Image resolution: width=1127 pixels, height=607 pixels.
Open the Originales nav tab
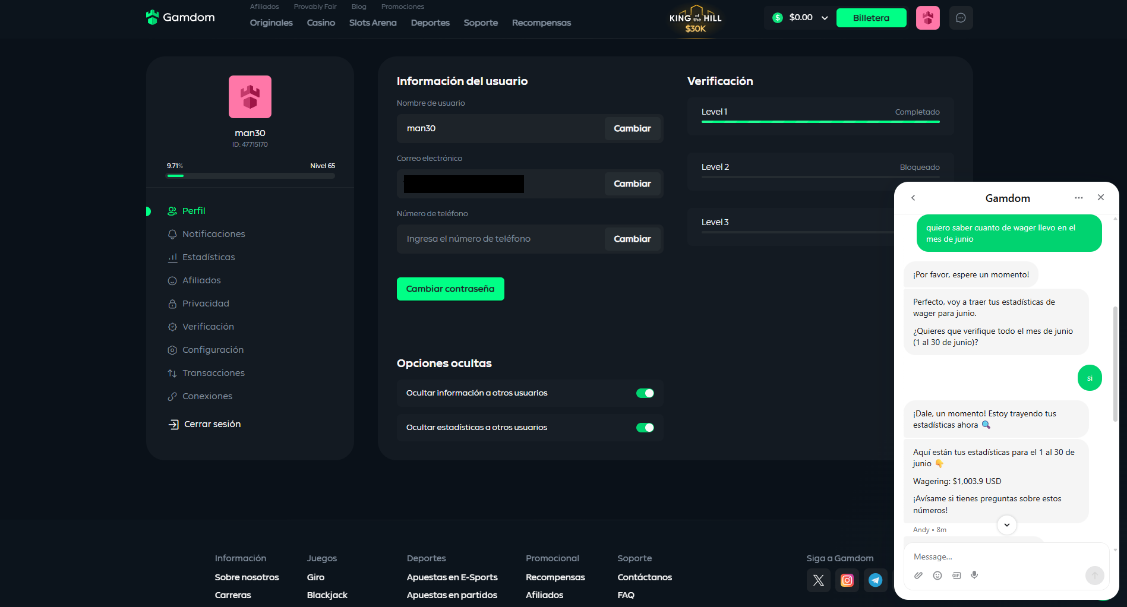(272, 23)
